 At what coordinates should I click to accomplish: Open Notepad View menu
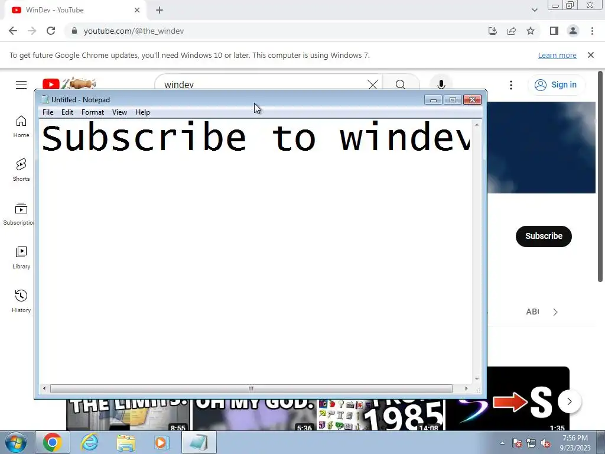119,112
